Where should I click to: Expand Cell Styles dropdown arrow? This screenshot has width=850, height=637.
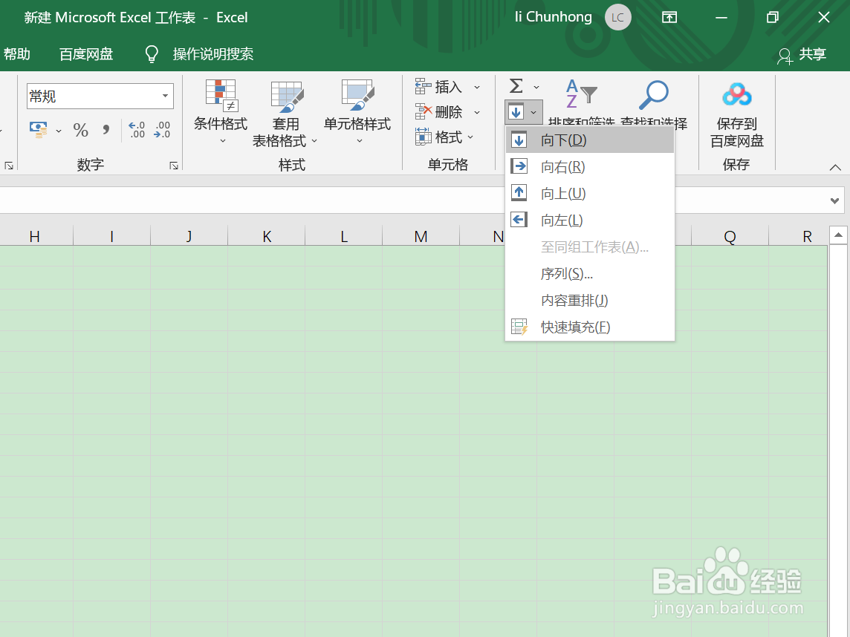point(360,141)
